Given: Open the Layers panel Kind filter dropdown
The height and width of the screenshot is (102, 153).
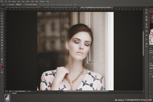Looking at the screenshot, I should pos(151,65).
